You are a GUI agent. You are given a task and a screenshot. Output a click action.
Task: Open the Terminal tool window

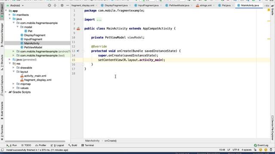(x=88, y=145)
